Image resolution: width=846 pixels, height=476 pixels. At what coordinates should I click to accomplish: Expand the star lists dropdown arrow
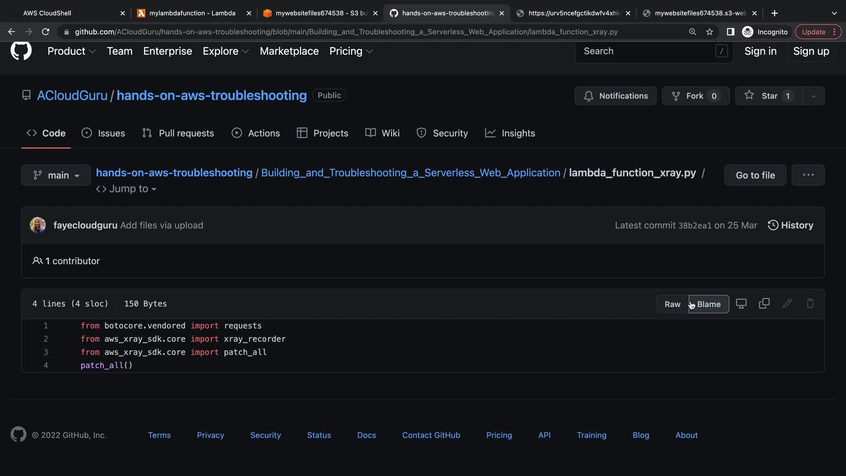(813, 96)
